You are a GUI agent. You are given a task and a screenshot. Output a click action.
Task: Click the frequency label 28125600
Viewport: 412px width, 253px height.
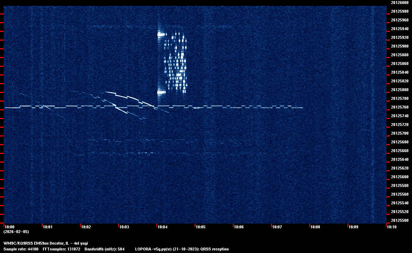(x=400, y=177)
